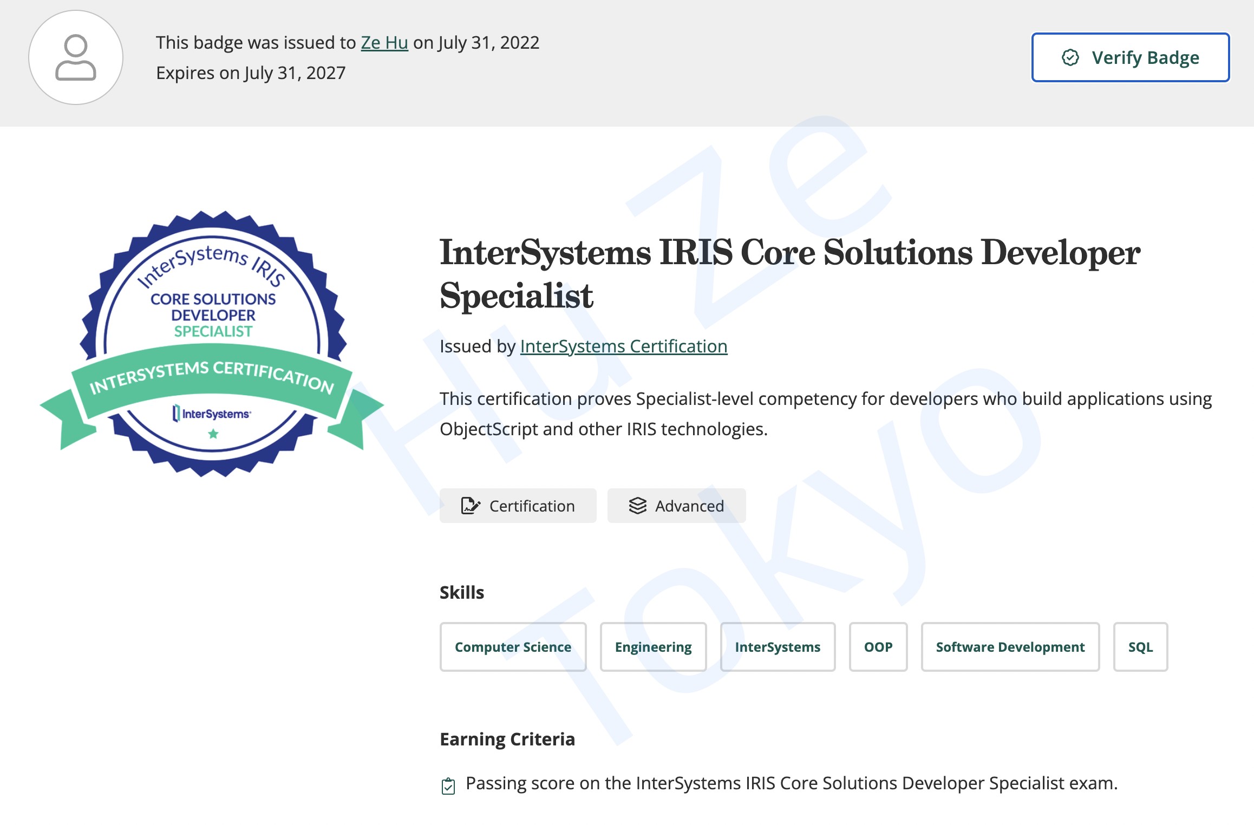The image size is (1254, 825).
Task: Click the IRIS Core Solutions badge image
Action: pyautogui.click(x=212, y=344)
